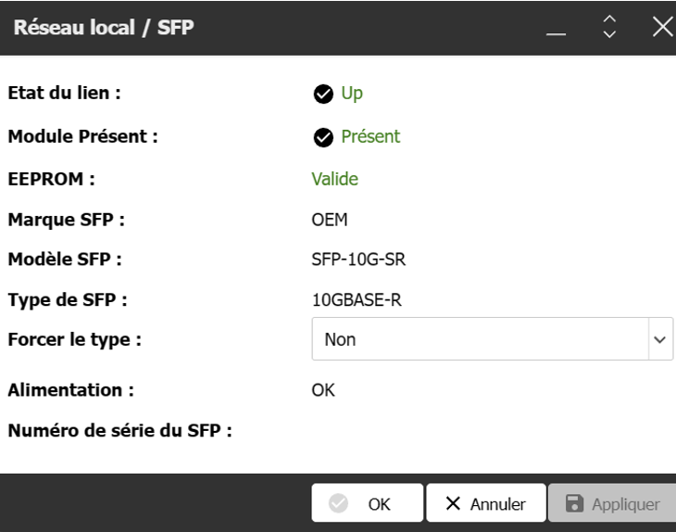This screenshot has height=532, width=676.
Task: Cancel changes with Annuler button
Action: (486, 503)
